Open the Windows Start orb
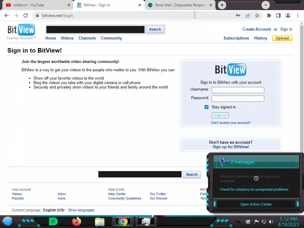This screenshot has height=228, width=304. point(8,221)
